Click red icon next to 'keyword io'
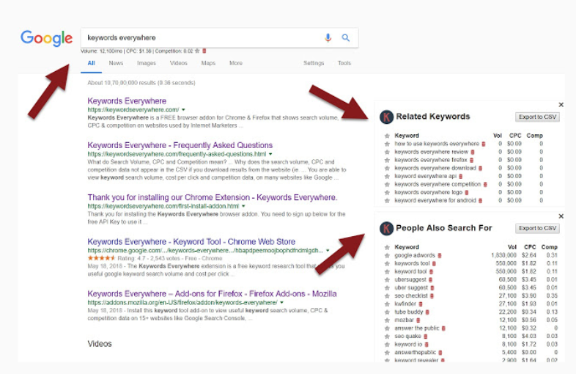The image size is (576, 374). [427, 345]
